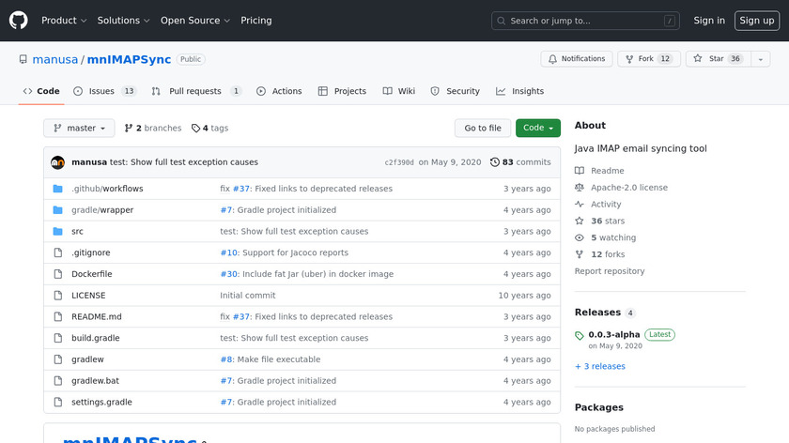The width and height of the screenshot is (789, 443).
Task: Click the Apache-2.0 license link
Action: pos(628,188)
